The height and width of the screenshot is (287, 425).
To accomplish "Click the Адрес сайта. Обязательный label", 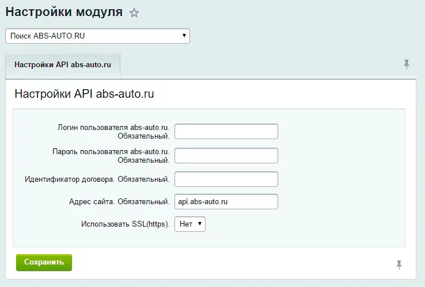I will 119,202.
